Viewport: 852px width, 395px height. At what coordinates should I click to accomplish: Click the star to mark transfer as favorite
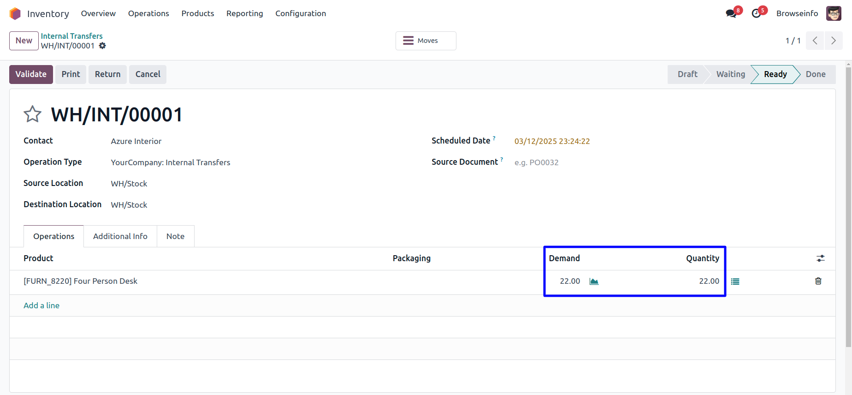[32, 114]
